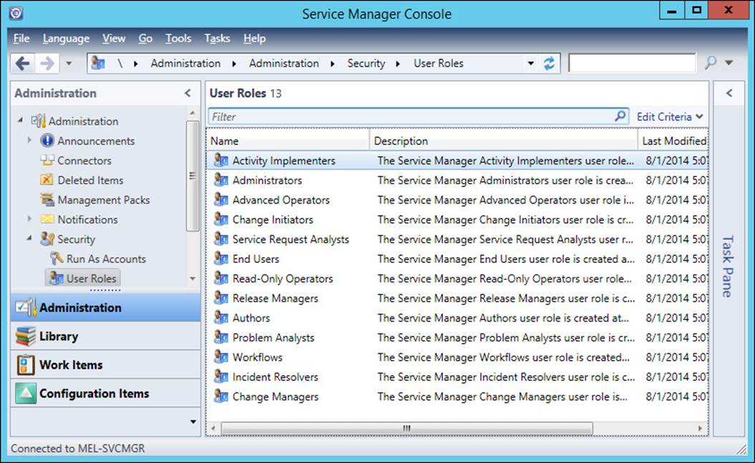
Task: Collapse the Administration navigation pane
Action: pos(187,93)
